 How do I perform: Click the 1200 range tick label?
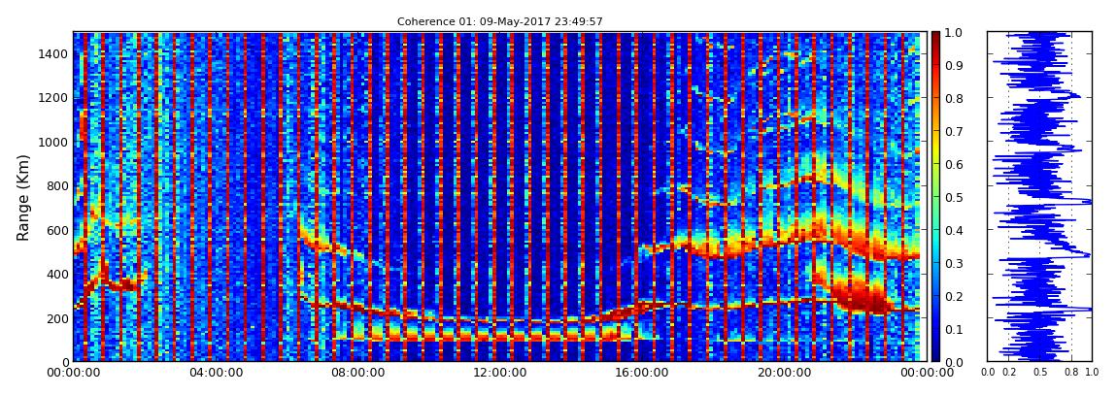click(x=54, y=97)
